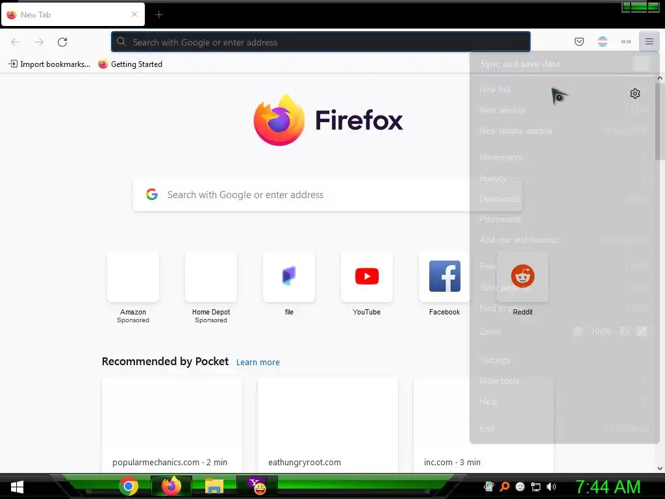This screenshot has height=499, width=665.
Task: Reload the current page
Action: click(x=62, y=42)
